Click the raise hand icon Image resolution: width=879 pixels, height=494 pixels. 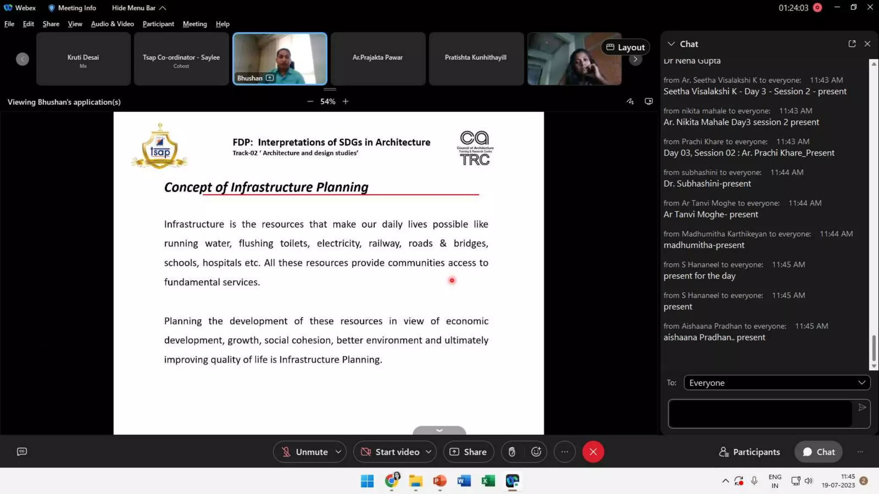click(x=512, y=452)
